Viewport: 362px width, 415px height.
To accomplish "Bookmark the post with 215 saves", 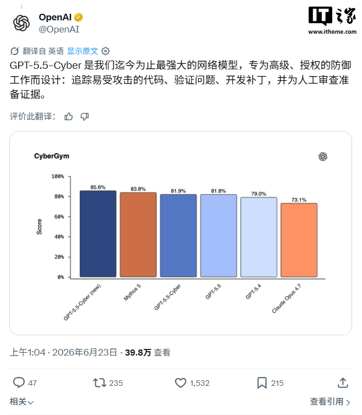I will pyautogui.click(x=262, y=383).
